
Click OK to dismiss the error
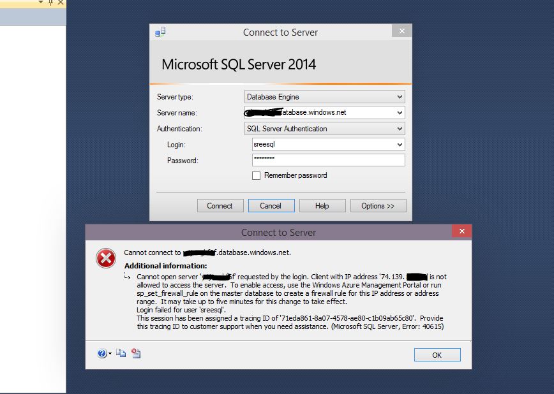(x=437, y=354)
